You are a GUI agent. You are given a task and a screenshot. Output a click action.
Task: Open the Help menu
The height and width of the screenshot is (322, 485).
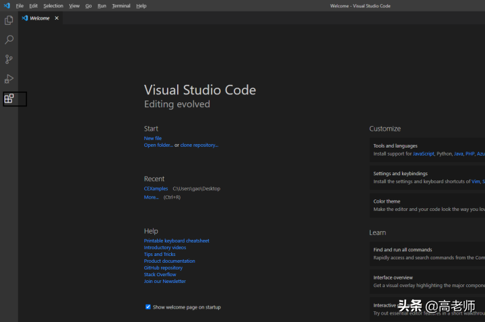coord(141,5)
